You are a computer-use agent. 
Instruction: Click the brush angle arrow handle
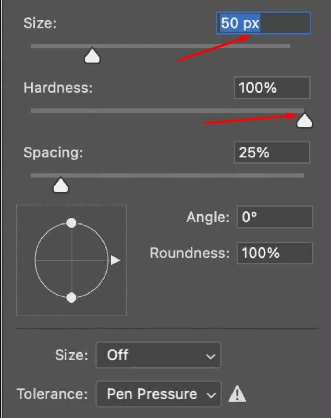tap(115, 260)
